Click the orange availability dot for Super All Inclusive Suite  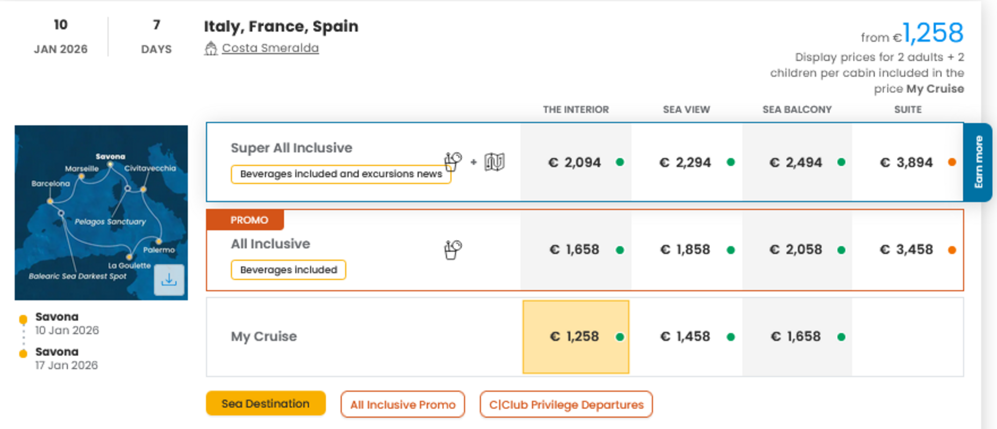952,162
